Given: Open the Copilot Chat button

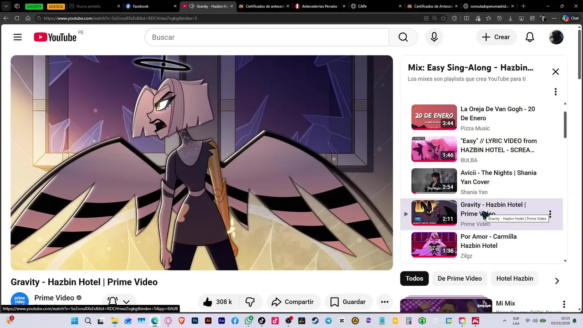Looking at the screenshot, I should 571,18.
